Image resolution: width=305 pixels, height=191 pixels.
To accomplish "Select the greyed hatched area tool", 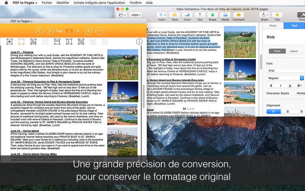I will tap(93, 42).
